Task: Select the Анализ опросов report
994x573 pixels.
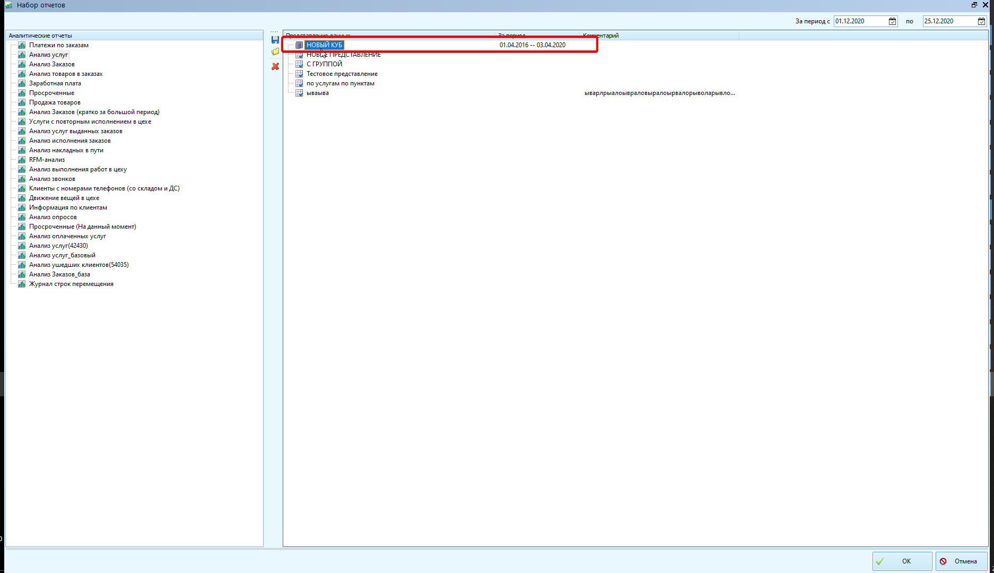Action: tap(53, 217)
